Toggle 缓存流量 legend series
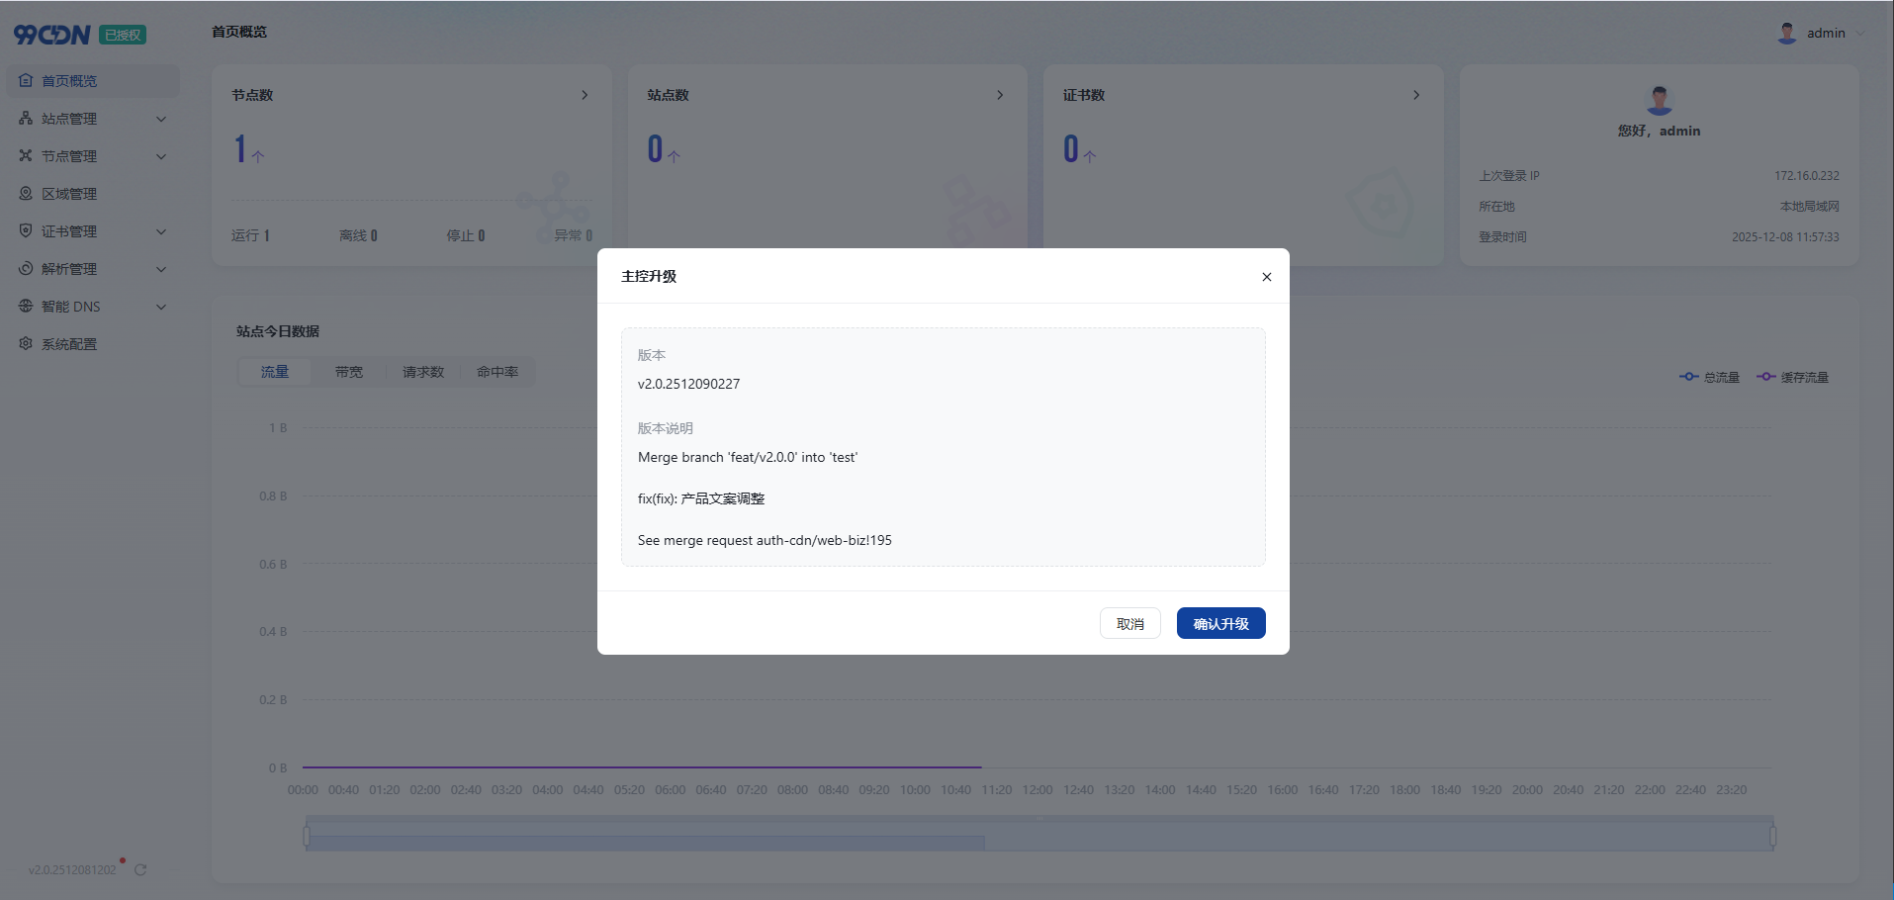Screen dimensions: 1894x900 pyautogui.click(x=1792, y=377)
